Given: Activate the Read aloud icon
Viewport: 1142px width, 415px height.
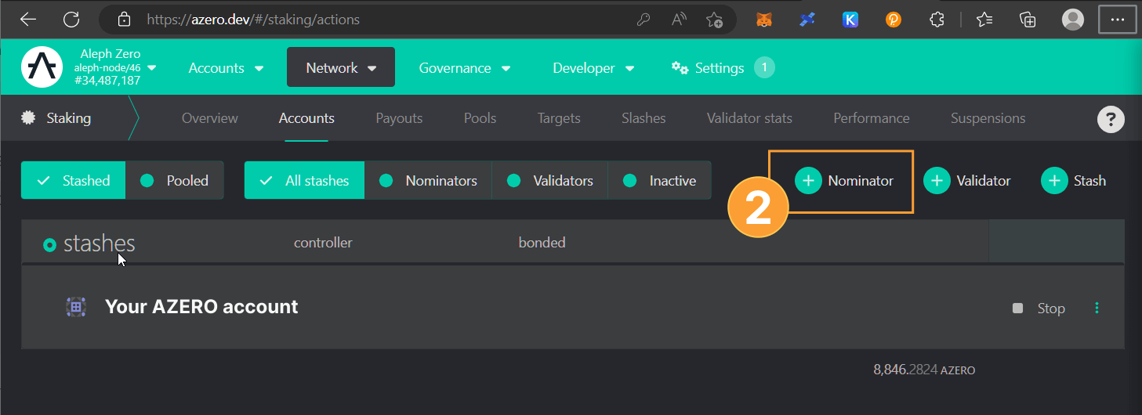Looking at the screenshot, I should (680, 20).
